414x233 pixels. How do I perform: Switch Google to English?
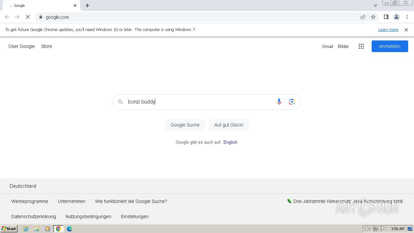point(230,142)
